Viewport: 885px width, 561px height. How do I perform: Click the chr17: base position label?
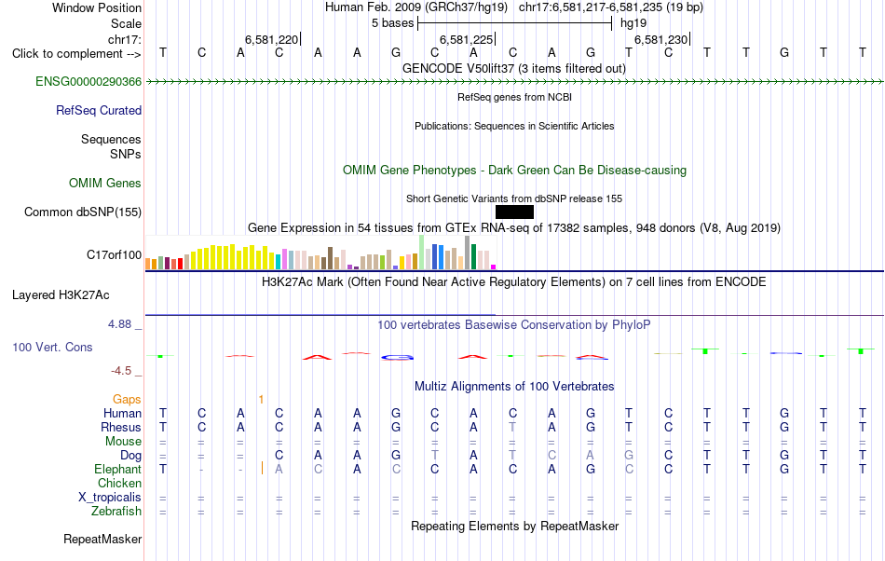click(x=124, y=39)
